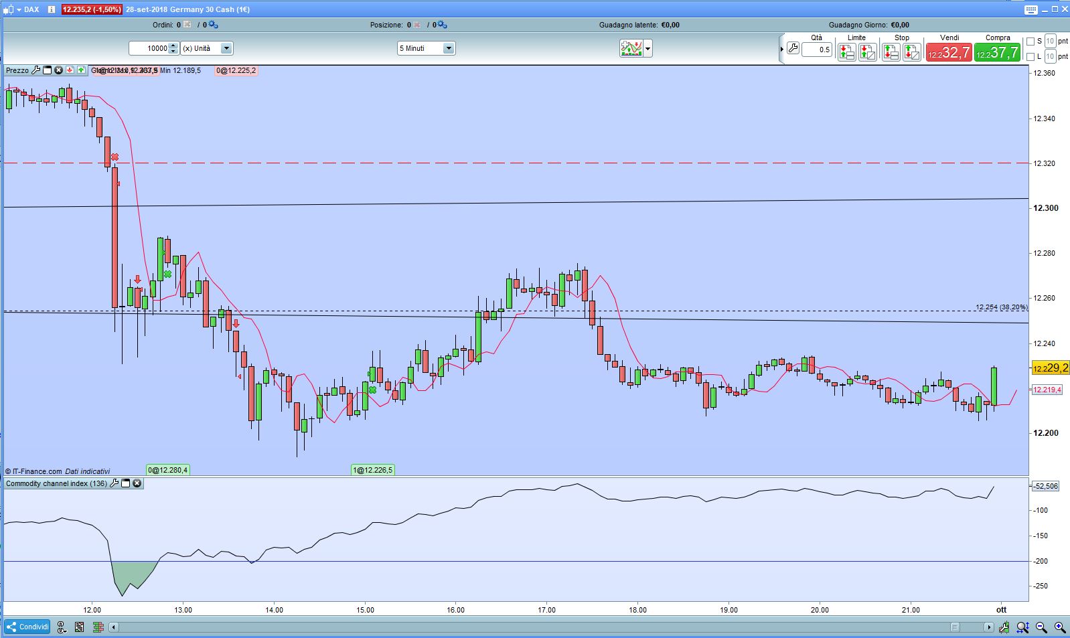The width and height of the screenshot is (1070, 638).
Task: Click the green up arrow in Prezzo header
Action: [81, 70]
